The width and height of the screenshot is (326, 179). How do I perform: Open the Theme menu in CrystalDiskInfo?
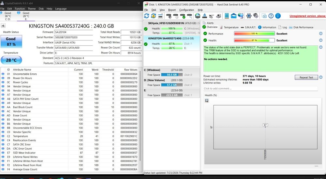click(32, 9)
